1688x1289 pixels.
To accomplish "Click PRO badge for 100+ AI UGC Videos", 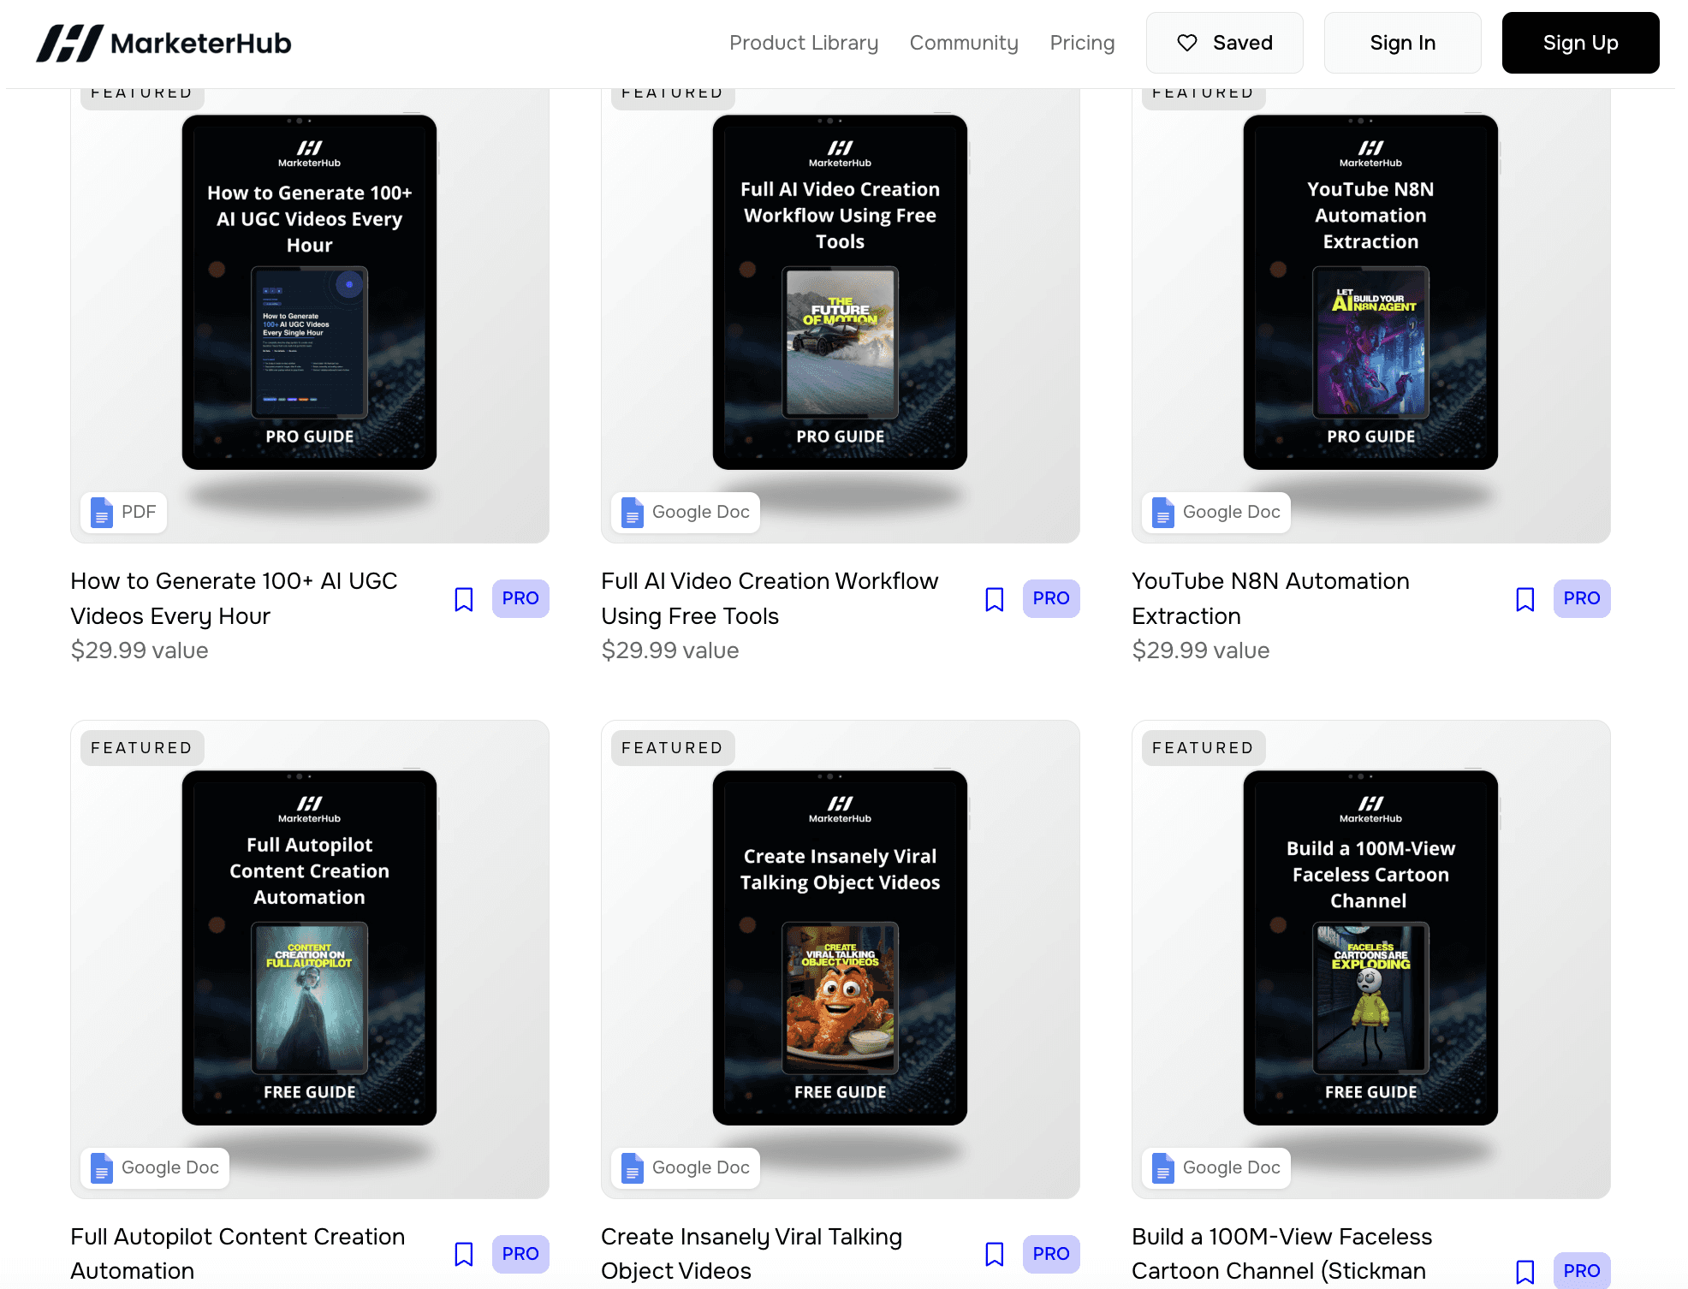I will (x=520, y=598).
